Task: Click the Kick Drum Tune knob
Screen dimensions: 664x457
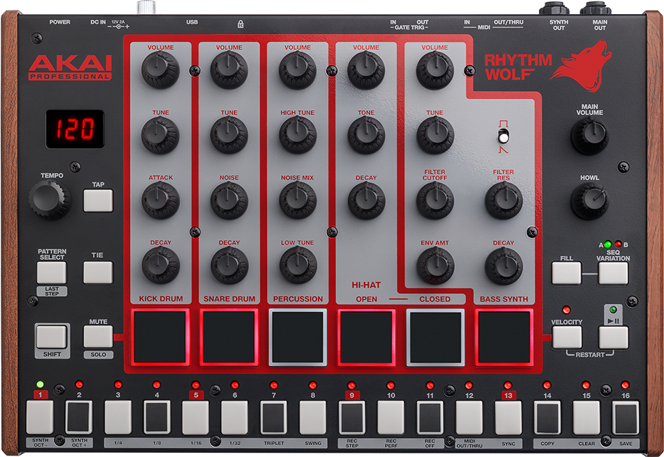Action: [x=160, y=135]
